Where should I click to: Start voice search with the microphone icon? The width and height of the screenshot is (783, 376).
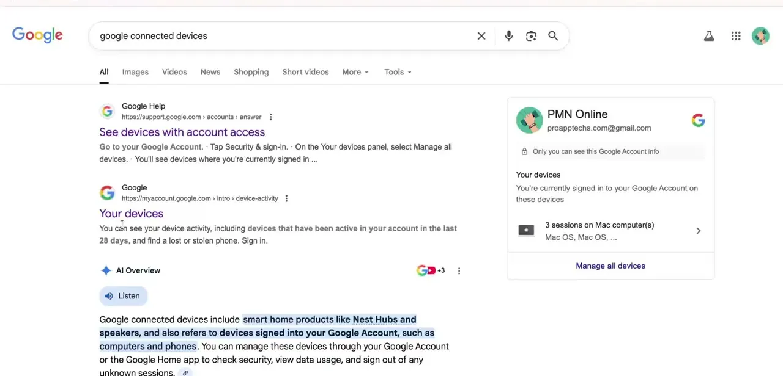[508, 36]
